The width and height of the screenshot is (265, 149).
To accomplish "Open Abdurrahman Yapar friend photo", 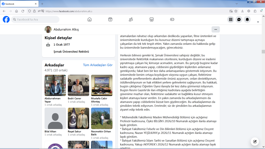I will [x=55, y=85].
